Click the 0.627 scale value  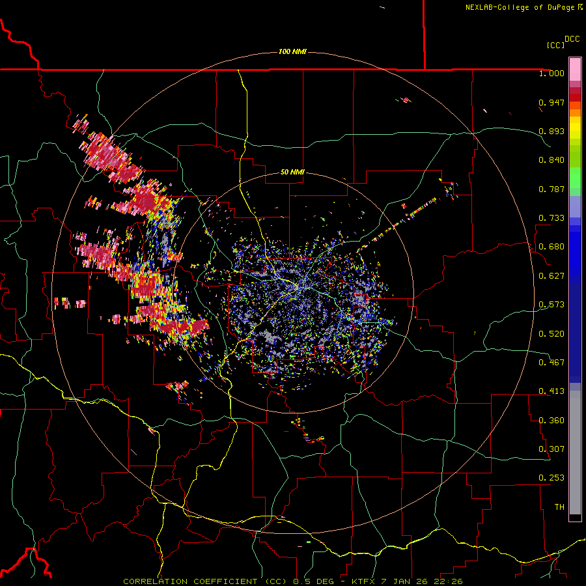(551, 276)
